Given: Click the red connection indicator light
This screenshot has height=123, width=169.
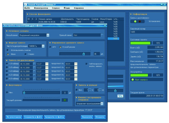Looking at the screenshot, I should (140, 21).
